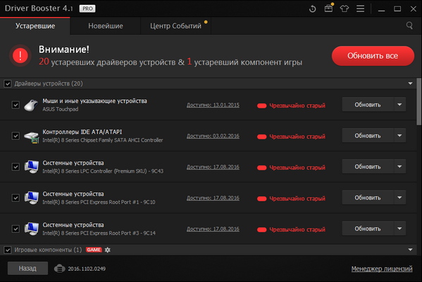Uncheck the PCI Express Root Port #3 checkbox
This screenshot has width=422, height=282.
(15, 228)
